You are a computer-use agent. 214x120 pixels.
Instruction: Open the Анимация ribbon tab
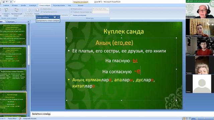point(33,5)
